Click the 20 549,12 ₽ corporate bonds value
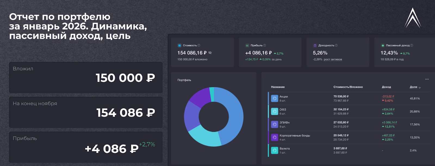Viewport: 435px width, 166px height. [341, 135]
